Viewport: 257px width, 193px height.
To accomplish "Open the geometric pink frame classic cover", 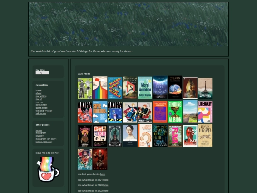I will tap(130, 88).
